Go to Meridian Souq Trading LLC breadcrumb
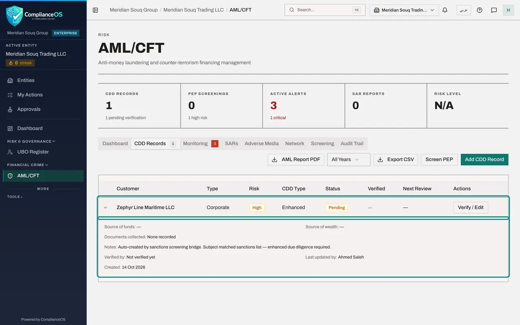 click(193, 10)
